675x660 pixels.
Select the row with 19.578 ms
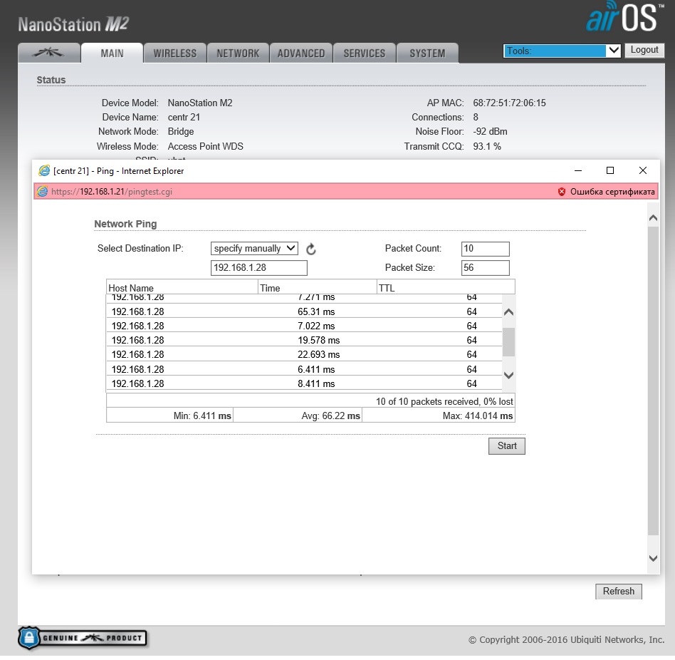(x=304, y=340)
